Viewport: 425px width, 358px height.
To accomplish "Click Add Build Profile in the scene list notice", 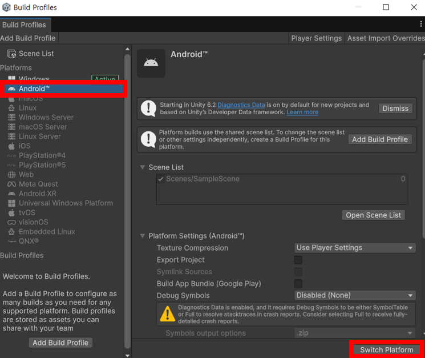I will click(380, 139).
